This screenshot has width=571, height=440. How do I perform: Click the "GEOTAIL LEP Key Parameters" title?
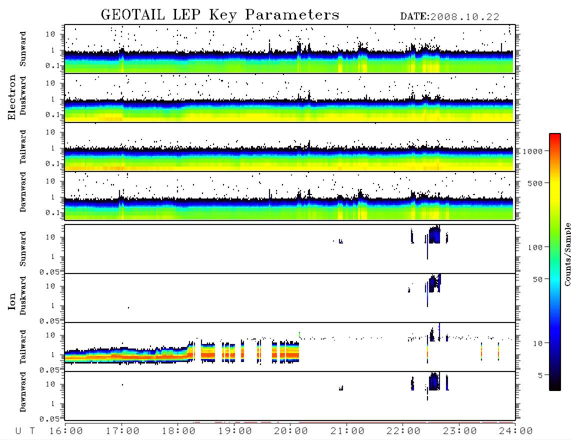(220, 15)
